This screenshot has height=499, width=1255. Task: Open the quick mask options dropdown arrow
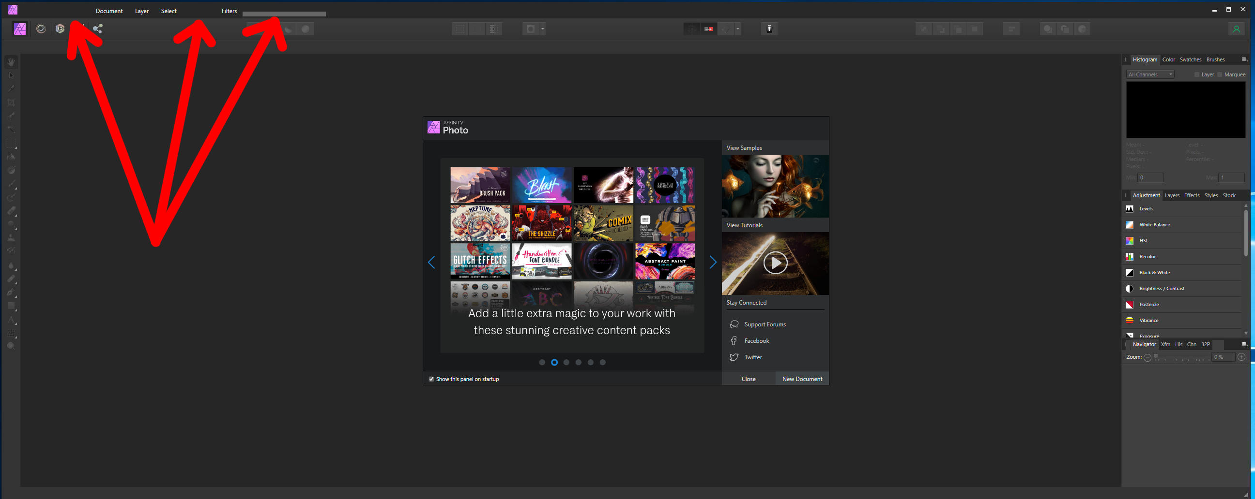click(542, 29)
